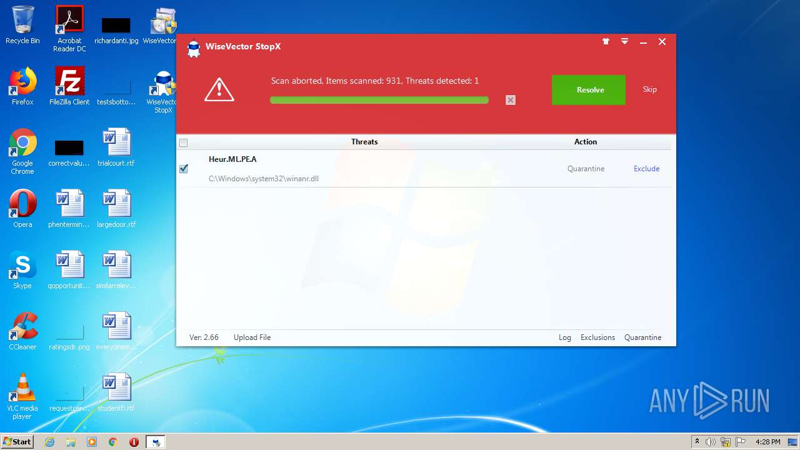Open the title bar dropdown menu arrow
Screen dimensions: 800x450
point(624,42)
